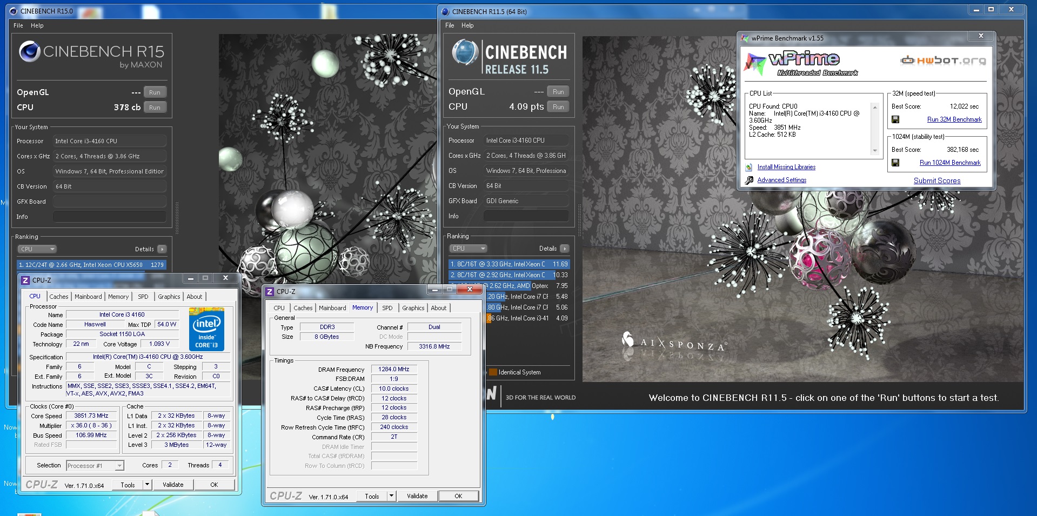Open Advanced Settings link in wPrime
The width and height of the screenshot is (1037, 516).
[782, 180]
